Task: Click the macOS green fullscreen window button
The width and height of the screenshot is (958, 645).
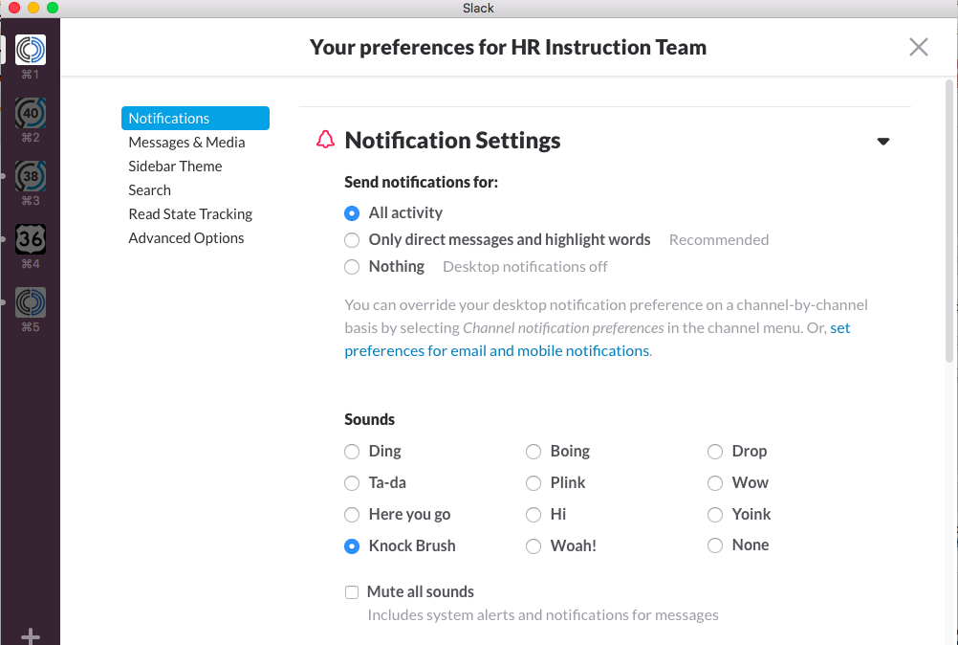Action: tap(53, 8)
